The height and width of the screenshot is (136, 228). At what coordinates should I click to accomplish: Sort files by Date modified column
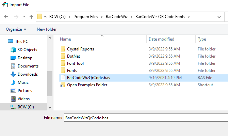tap(161, 39)
